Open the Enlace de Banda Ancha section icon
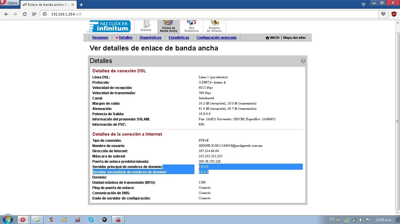Viewport: 400px width, 224px height. click(169, 26)
